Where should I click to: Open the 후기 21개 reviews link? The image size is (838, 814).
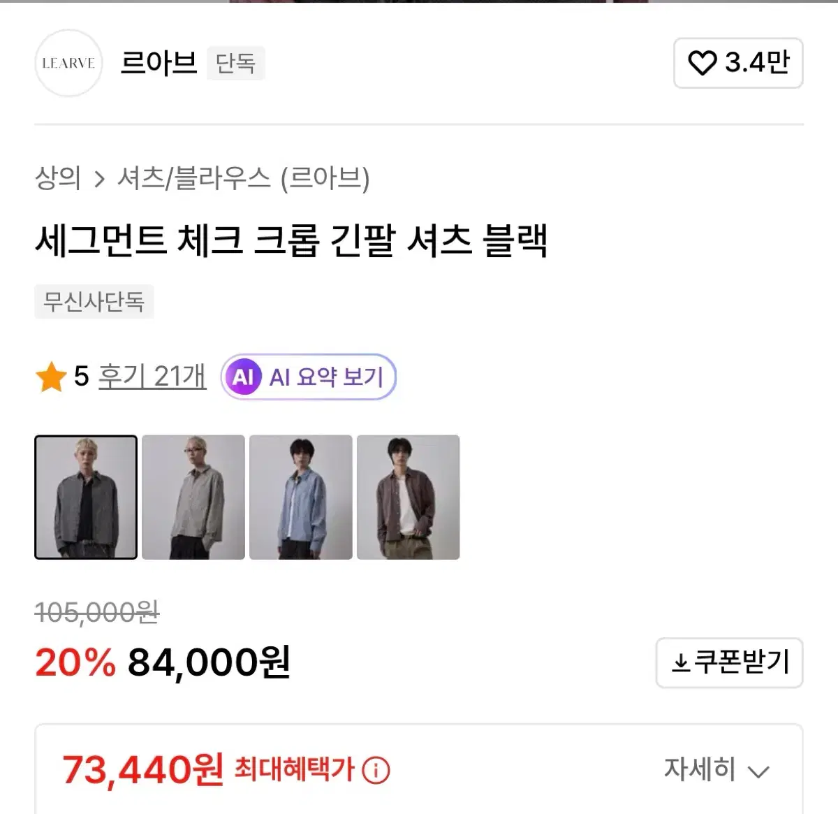click(x=152, y=377)
